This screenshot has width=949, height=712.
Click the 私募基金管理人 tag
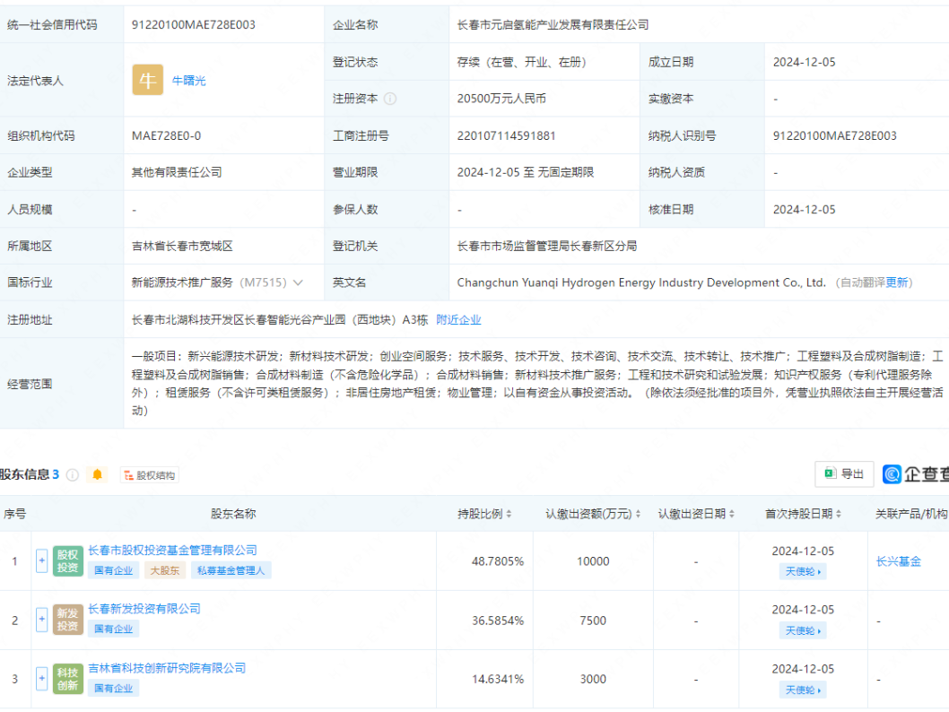(231, 570)
